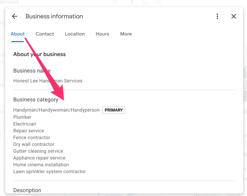Click the Business name heading
Screen dimensions: 247x196
[32, 71]
